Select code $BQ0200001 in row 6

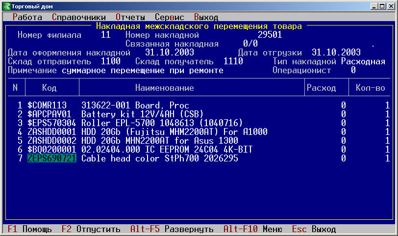52,149
